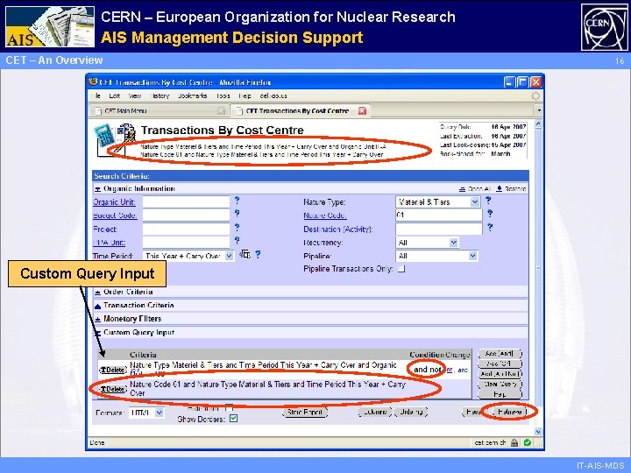Screen dimensions: 631x473
Task: Uncheck the Show Borders checkbox
Action: click(x=233, y=419)
